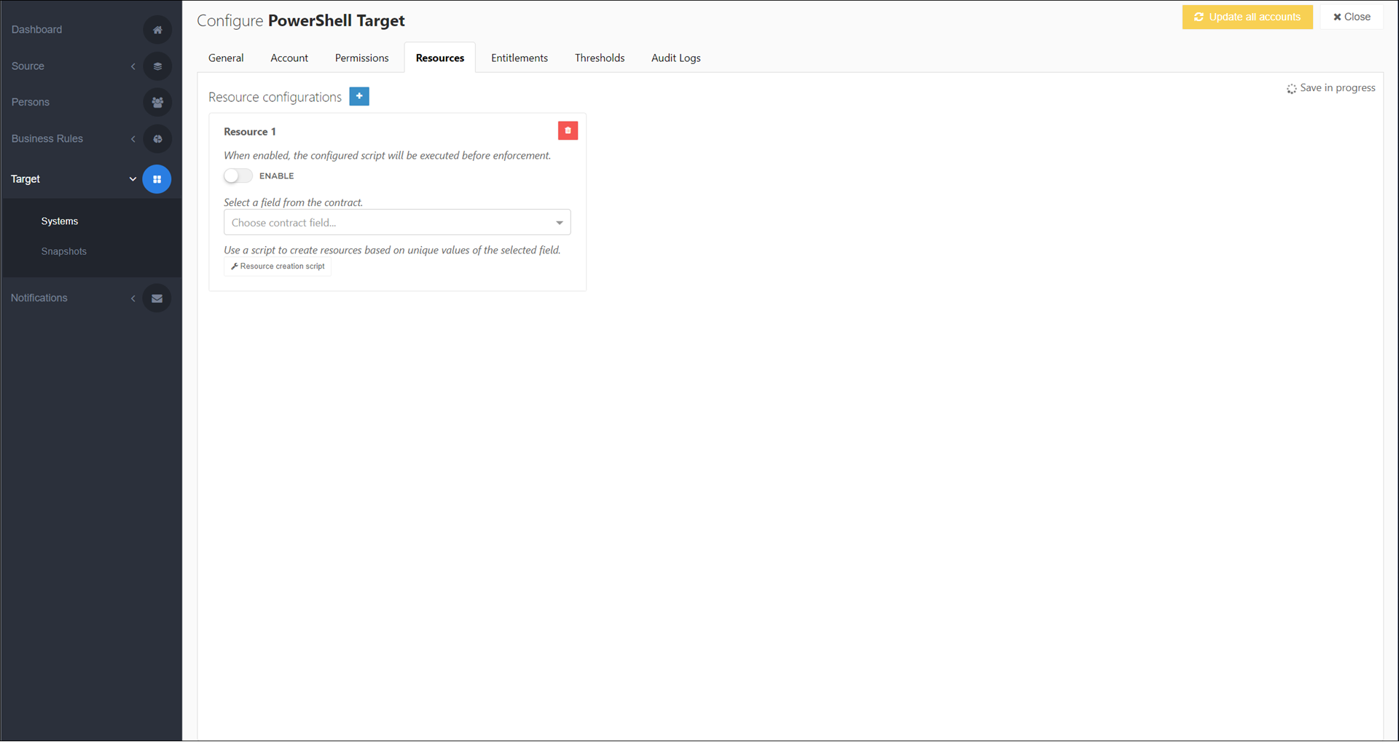Click the Resource configurations heading
This screenshot has height=742, width=1399.
pos(275,97)
